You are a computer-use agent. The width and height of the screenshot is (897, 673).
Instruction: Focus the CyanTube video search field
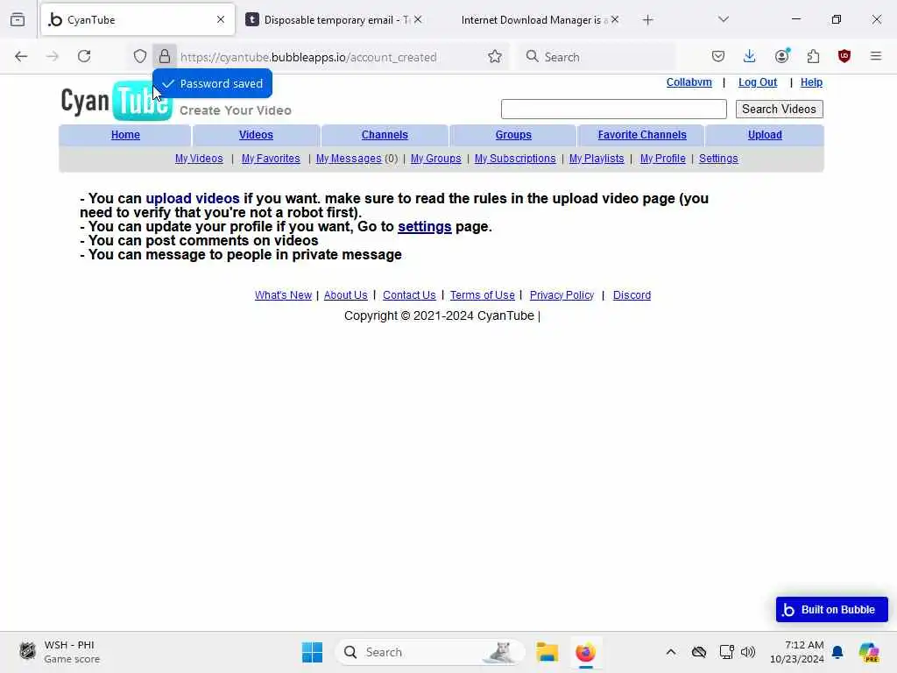613,110
